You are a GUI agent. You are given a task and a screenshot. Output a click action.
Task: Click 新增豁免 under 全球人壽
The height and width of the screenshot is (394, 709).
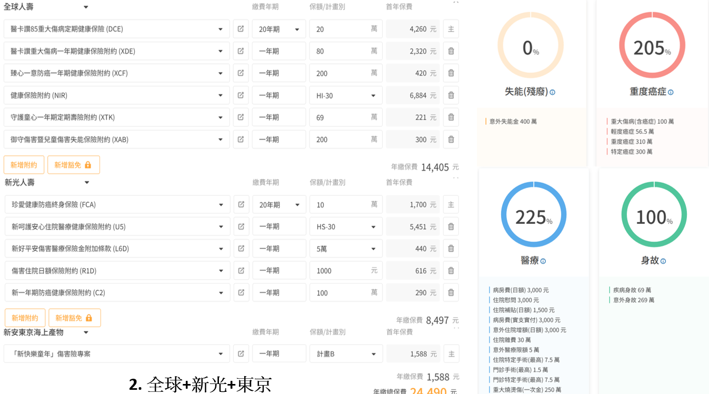(x=74, y=165)
